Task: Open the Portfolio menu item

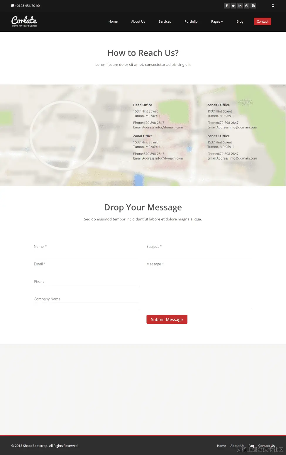Action: click(x=191, y=21)
